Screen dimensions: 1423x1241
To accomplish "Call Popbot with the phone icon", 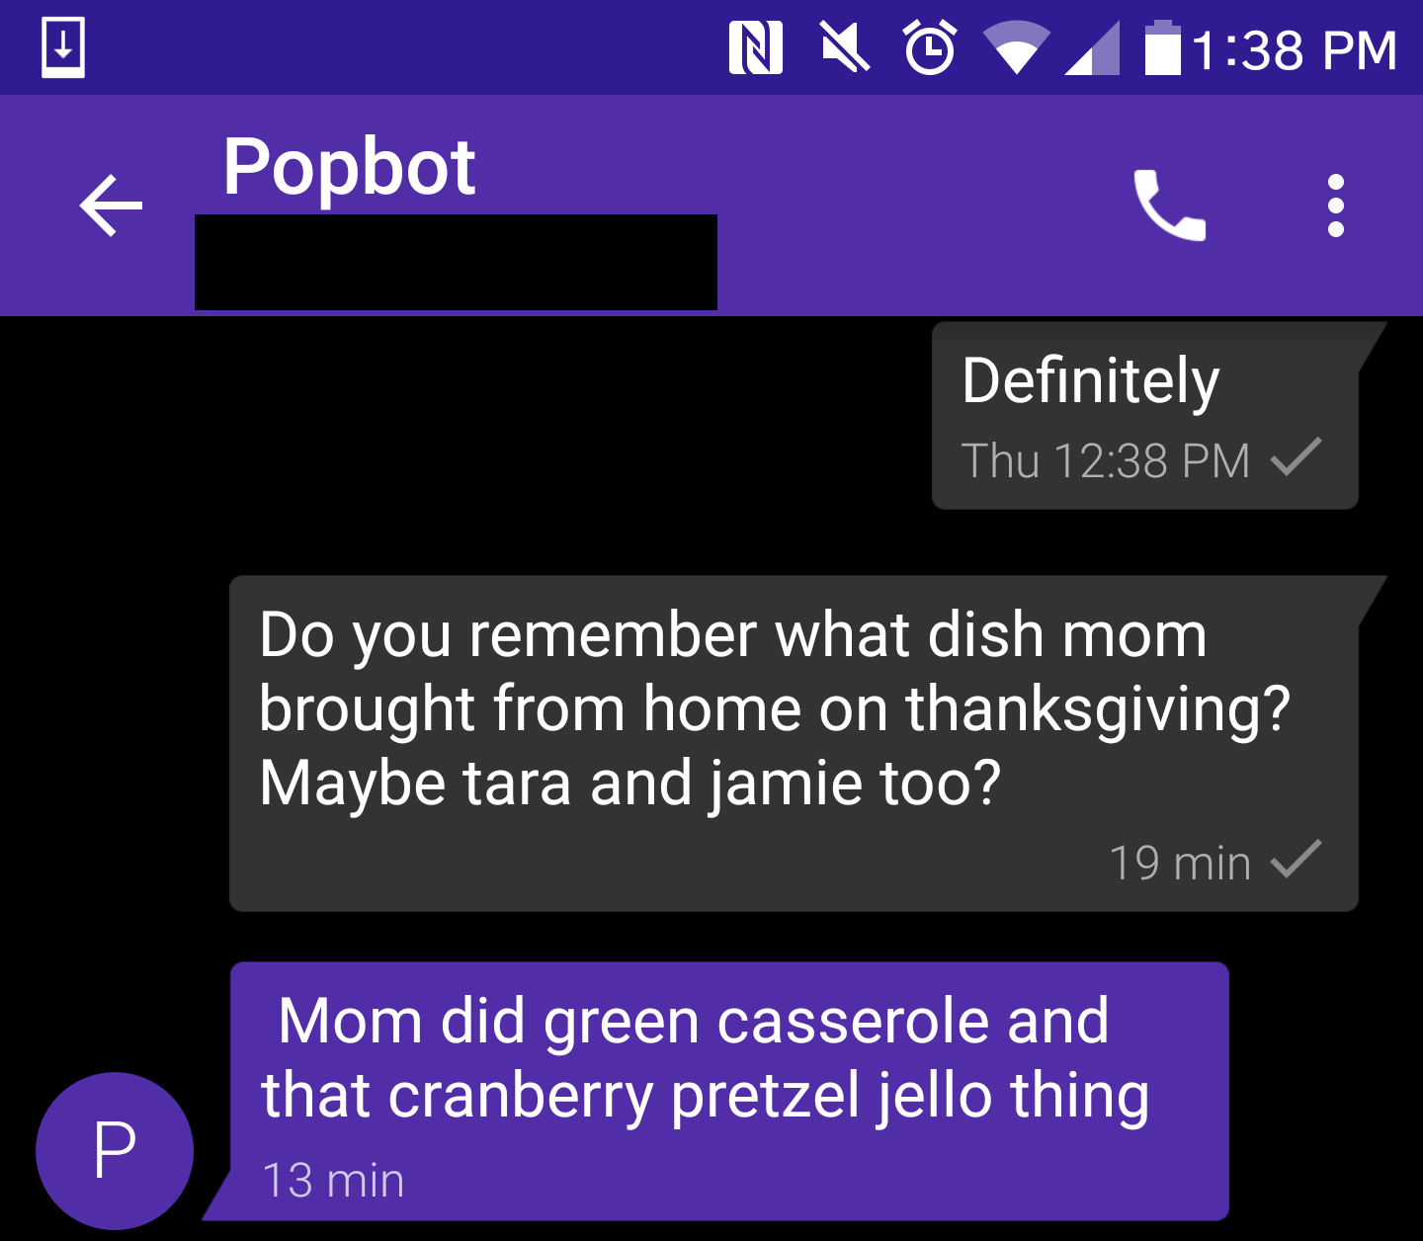I will [x=1169, y=206].
